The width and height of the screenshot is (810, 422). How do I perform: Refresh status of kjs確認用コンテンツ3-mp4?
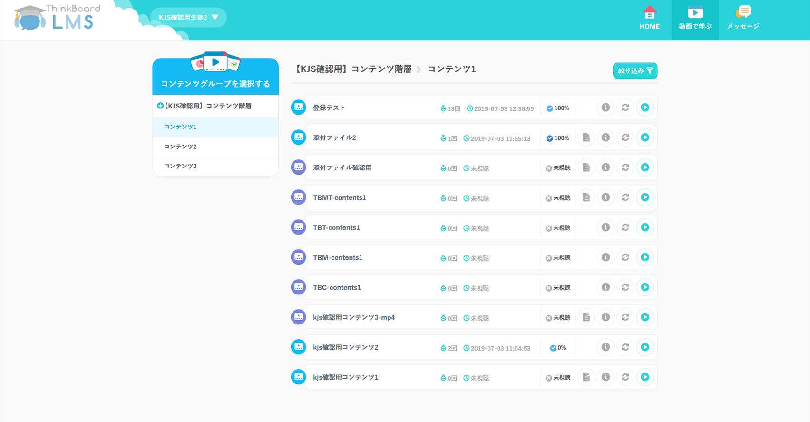[625, 317]
